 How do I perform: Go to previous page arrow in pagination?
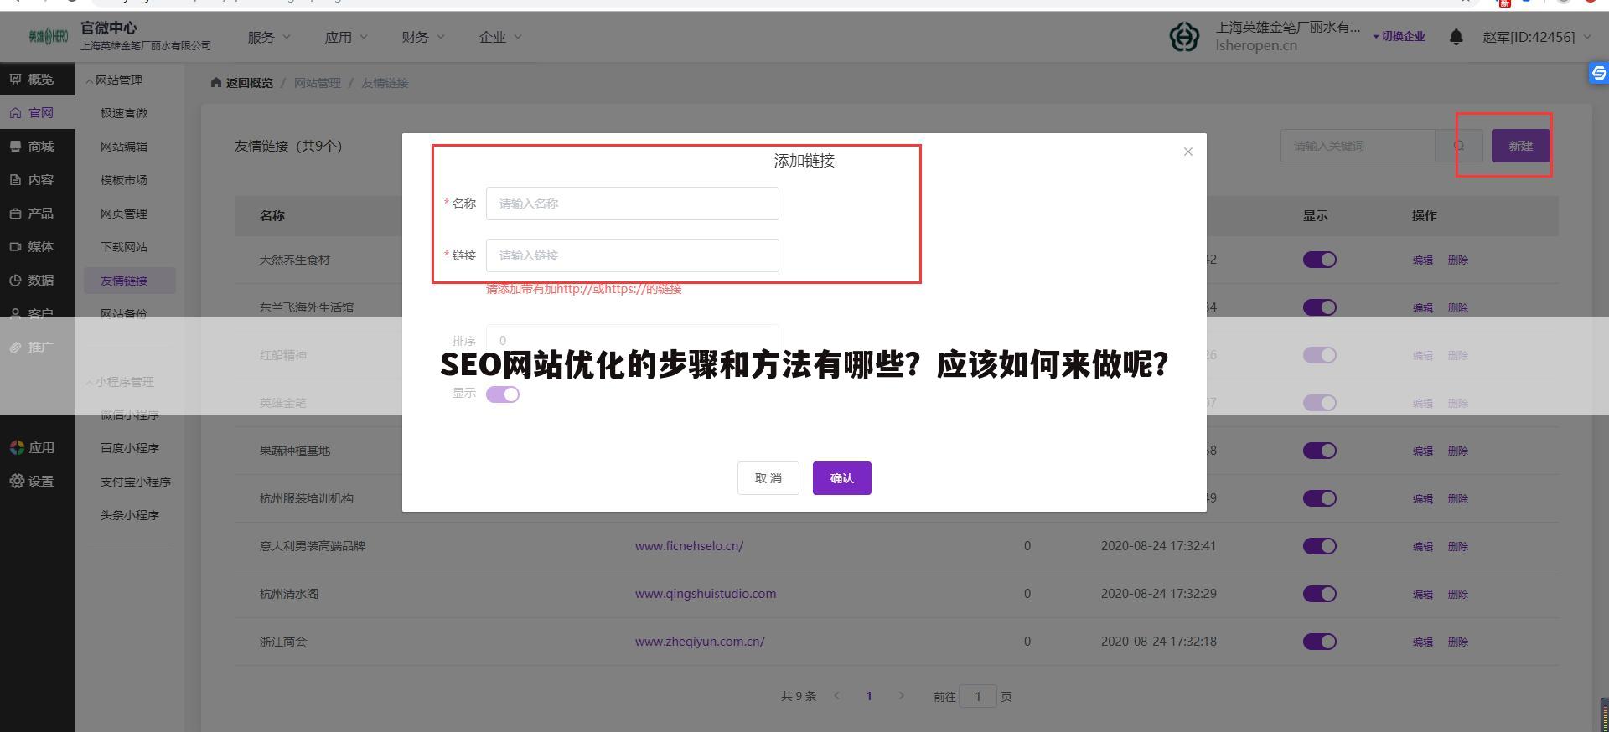point(836,696)
